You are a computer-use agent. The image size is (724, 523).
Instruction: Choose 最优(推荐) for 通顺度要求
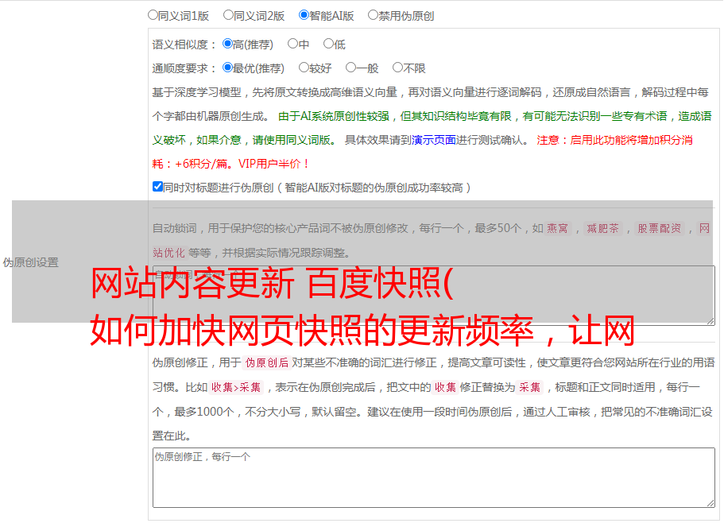pyautogui.click(x=228, y=68)
